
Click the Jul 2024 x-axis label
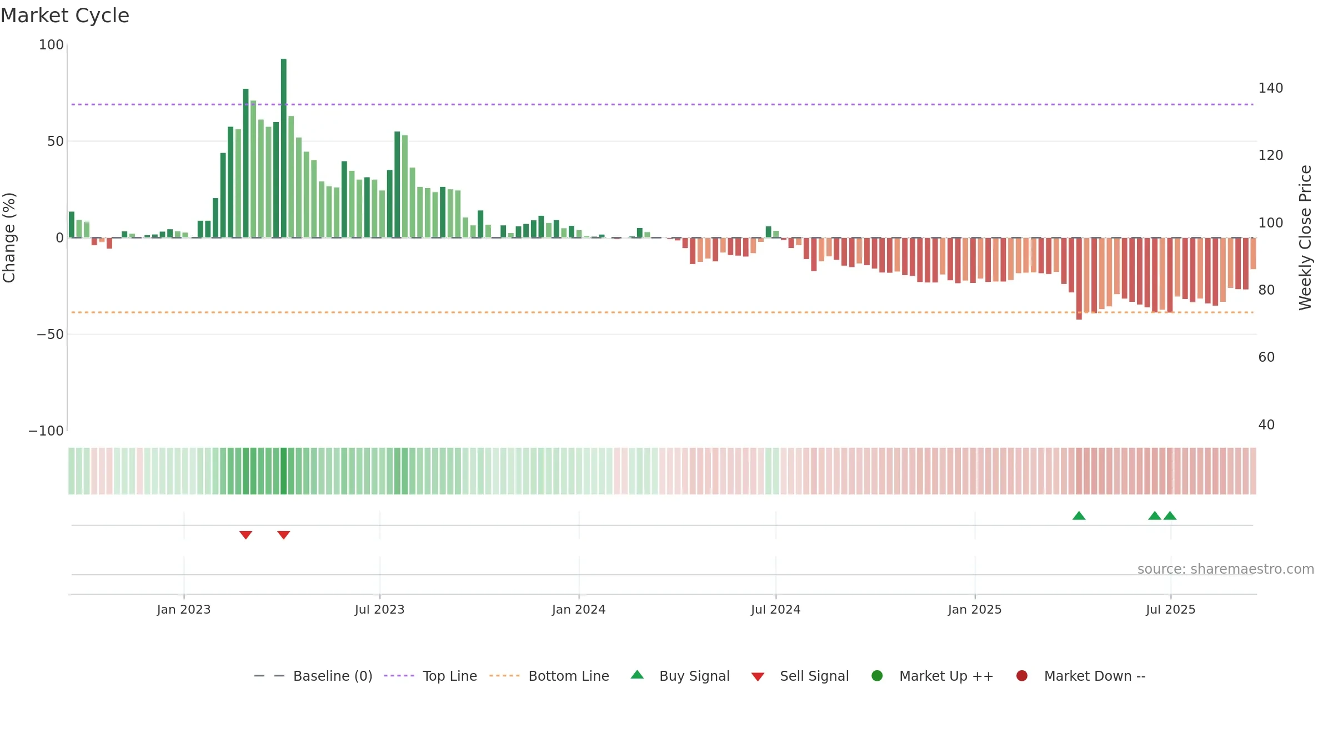pyautogui.click(x=776, y=610)
